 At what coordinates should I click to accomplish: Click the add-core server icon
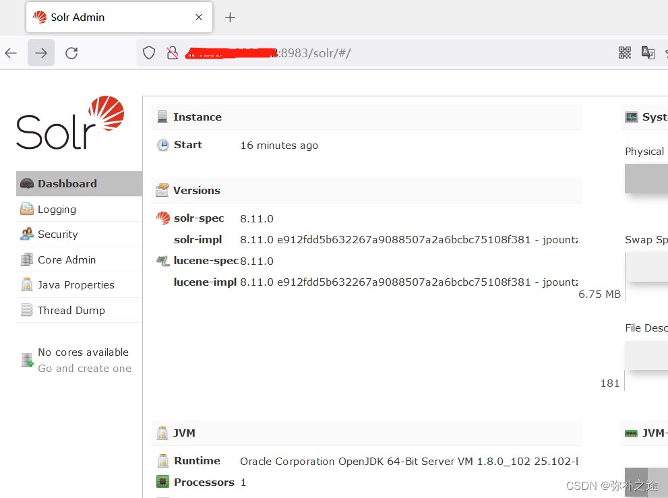pyautogui.click(x=27, y=360)
